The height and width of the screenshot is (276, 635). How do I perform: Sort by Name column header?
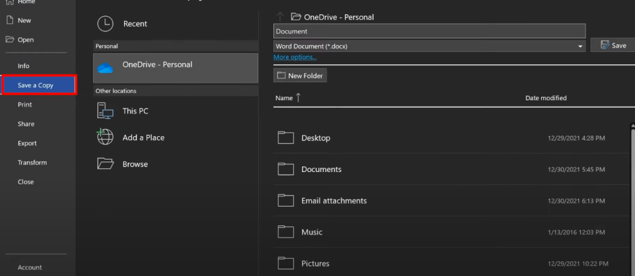tap(284, 98)
